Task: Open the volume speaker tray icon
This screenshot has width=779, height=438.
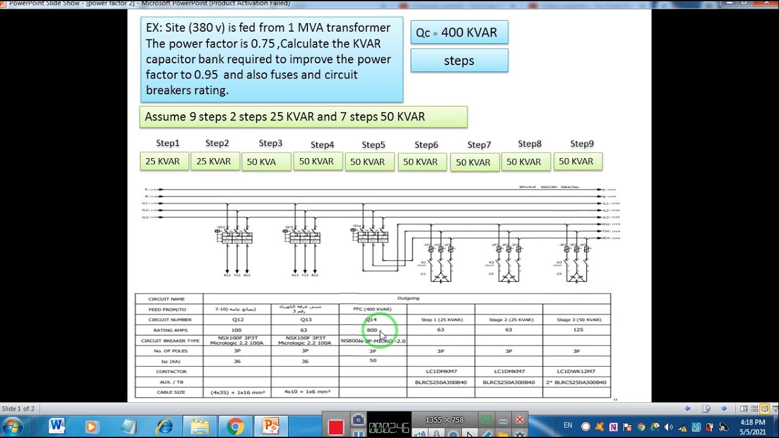Action: tap(668, 427)
